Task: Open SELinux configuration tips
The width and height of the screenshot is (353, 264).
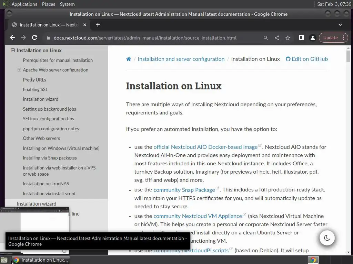Action: point(48,119)
